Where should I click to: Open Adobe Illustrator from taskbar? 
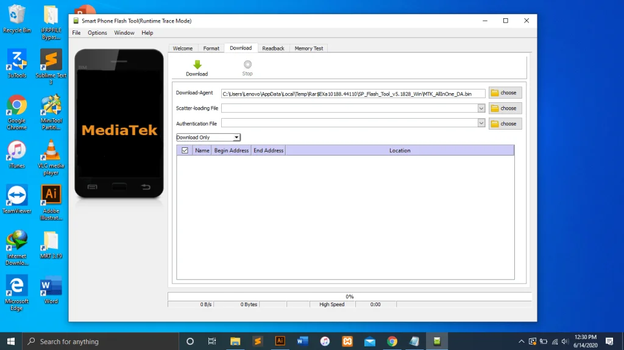(x=280, y=341)
